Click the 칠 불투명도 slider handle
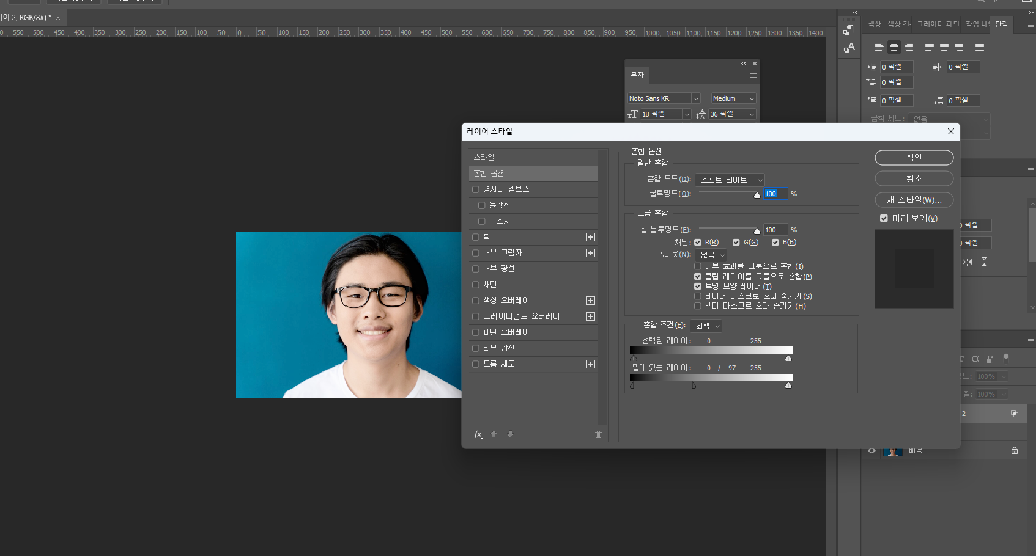The width and height of the screenshot is (1036, 556). pos(757,231)
